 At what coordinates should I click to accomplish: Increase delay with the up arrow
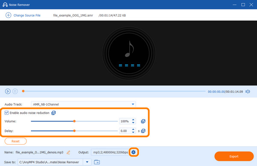click(133, 129)
